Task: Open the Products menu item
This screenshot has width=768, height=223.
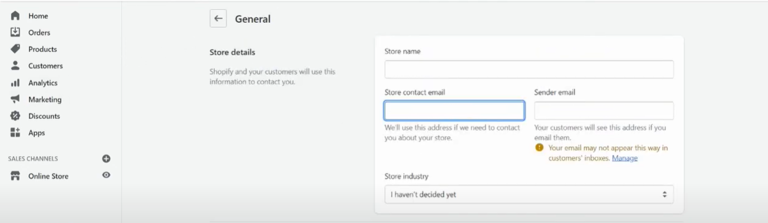Action: tap(42, 49)
